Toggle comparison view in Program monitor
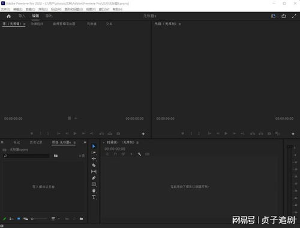The height and width of the screenshot is (228, 300). [277, 133]
